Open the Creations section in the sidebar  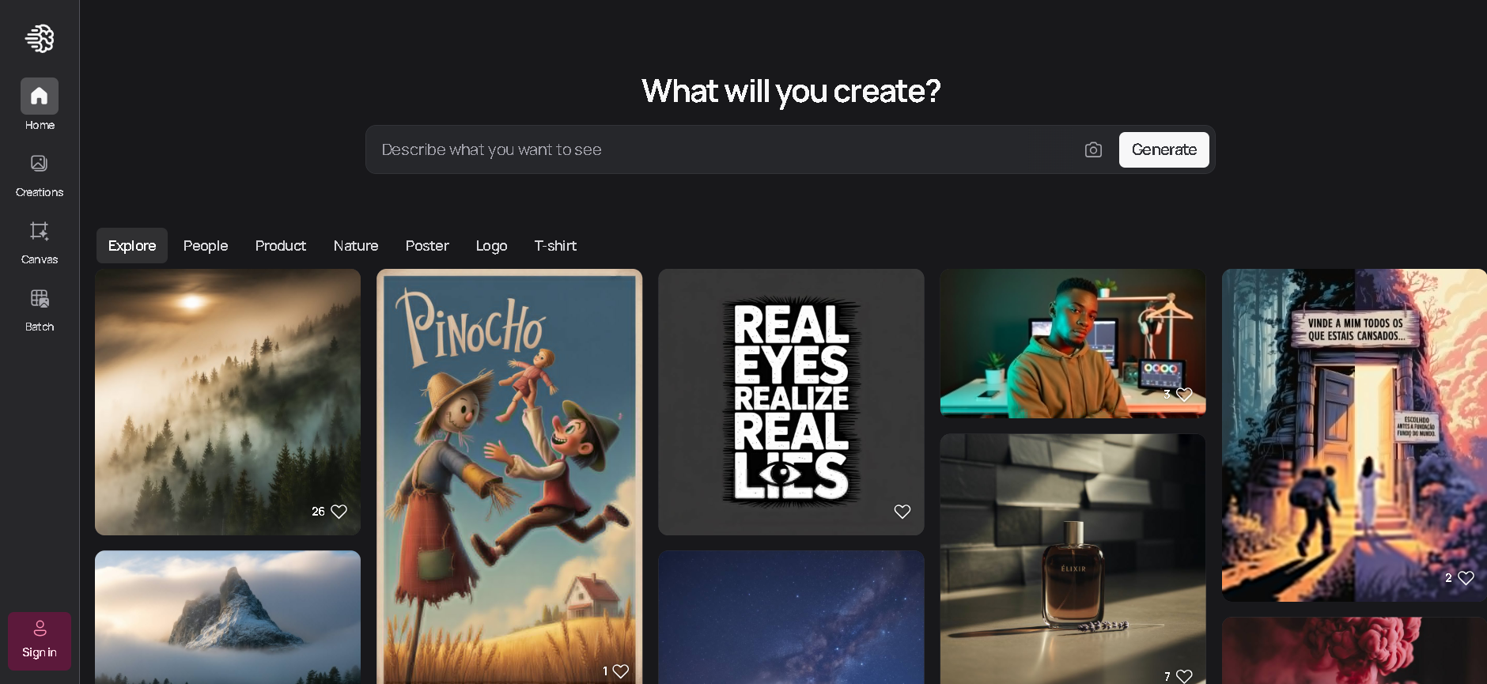point(40,176)
